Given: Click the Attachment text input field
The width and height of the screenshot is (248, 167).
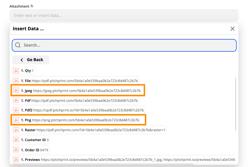Looking at the screenshot, I should point(124,15).
